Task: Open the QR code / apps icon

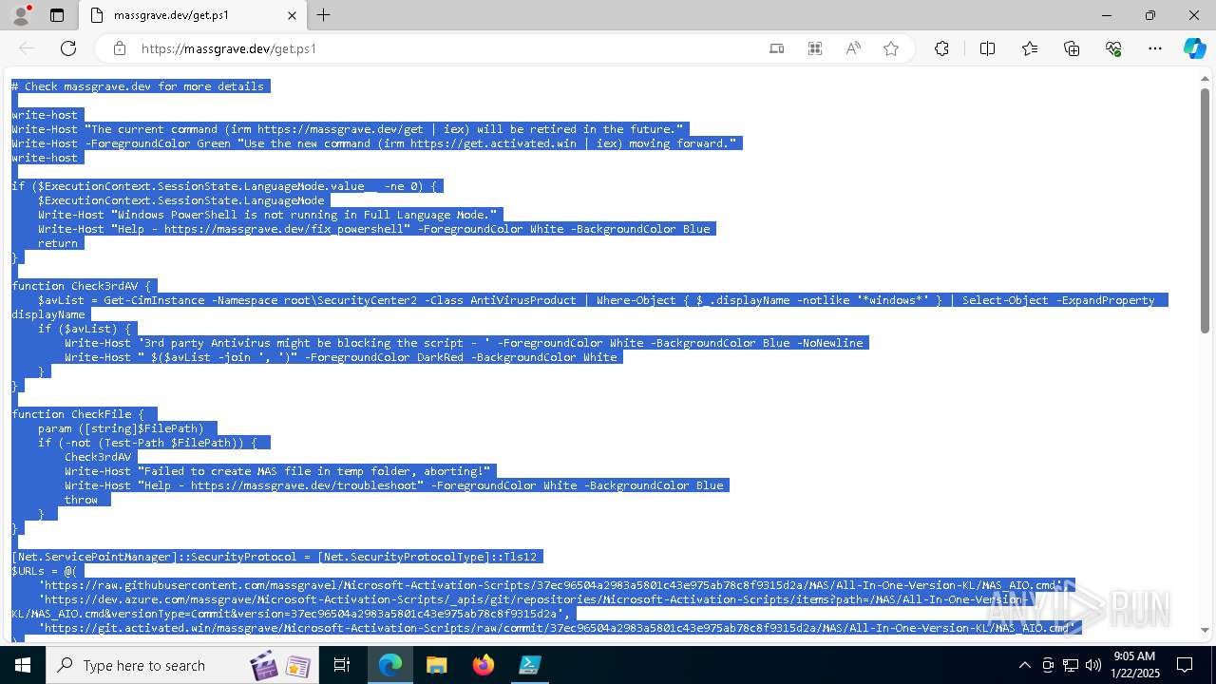Action: [x=815, y=48]
